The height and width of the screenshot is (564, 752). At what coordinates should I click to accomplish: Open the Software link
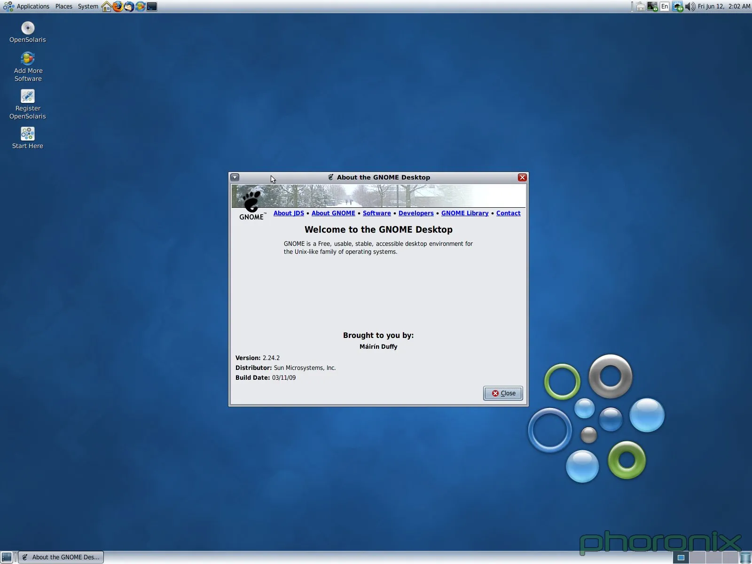pos(377,213)
